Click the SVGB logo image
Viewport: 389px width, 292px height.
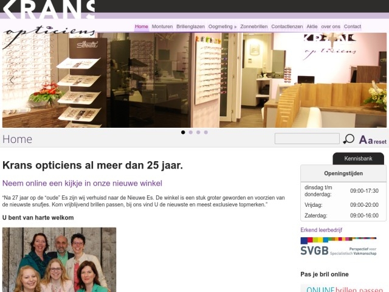click(x=339, y=246)
